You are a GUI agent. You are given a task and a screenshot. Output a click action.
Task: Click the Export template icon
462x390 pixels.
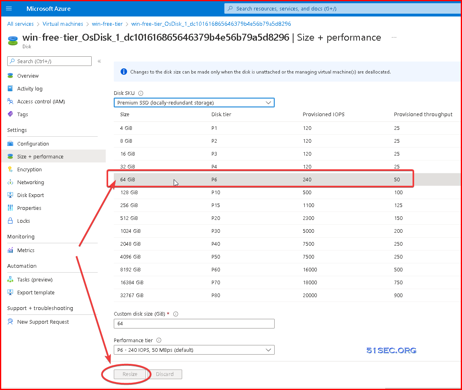coord(10,292)
